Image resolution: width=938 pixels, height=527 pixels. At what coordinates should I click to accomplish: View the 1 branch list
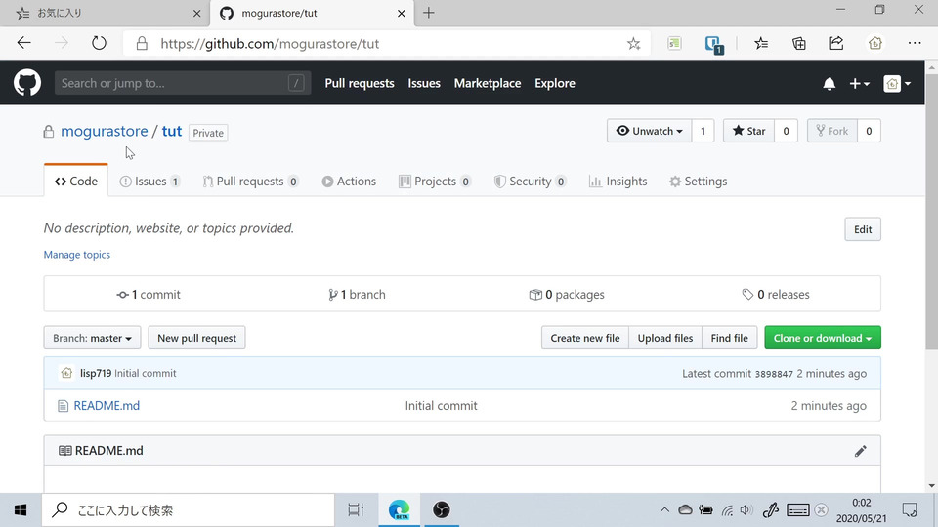coord(357,294)
